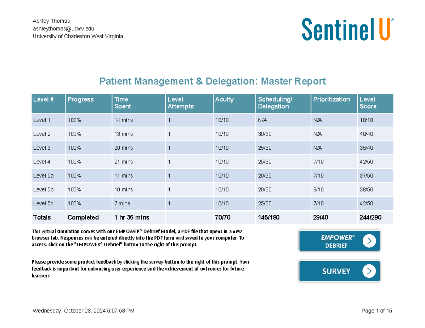The height and width of the screenshot is (328, 425).
Task: Open the EMPOWER Debrief PDF form
Action: [339, 241]
